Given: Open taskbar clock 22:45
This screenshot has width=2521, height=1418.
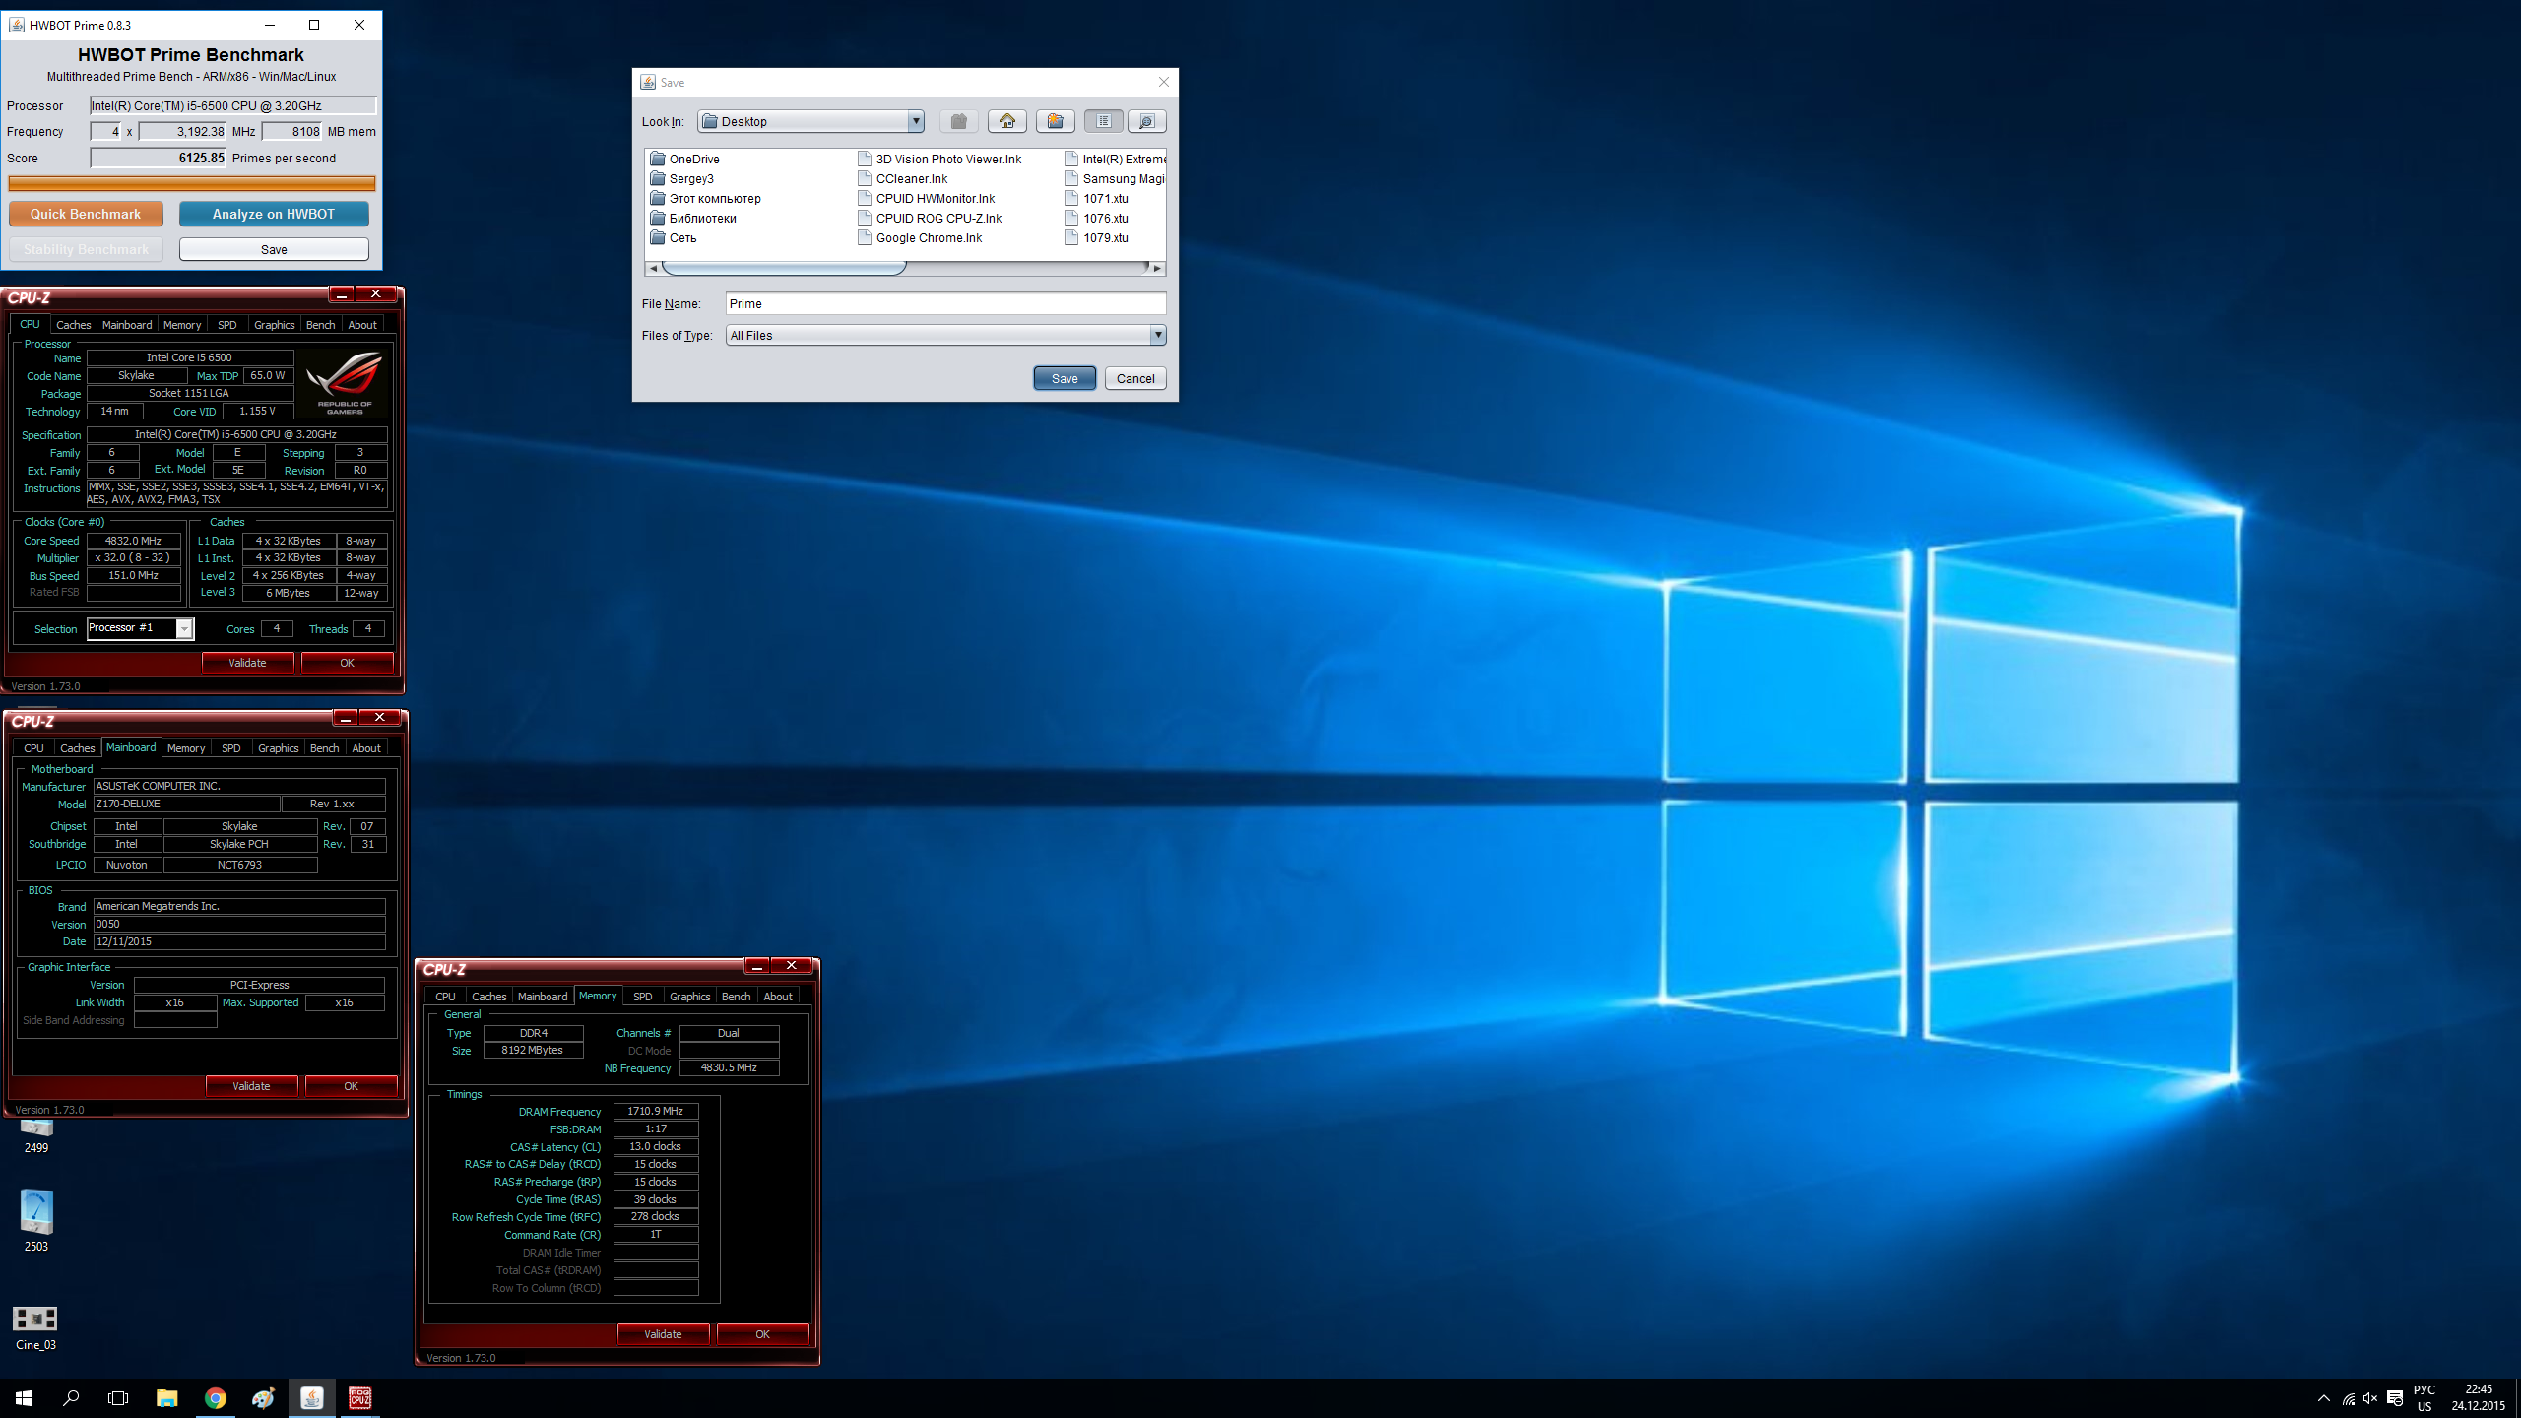Looking at the screenshot, I should click(2479, 1398).
